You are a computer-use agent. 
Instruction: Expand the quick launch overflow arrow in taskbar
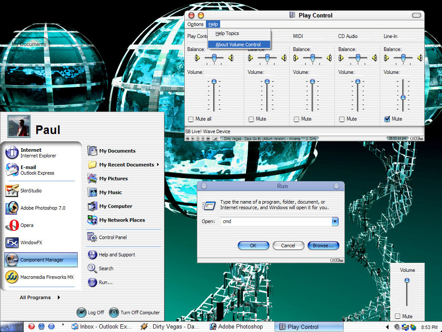pos(63,324)
